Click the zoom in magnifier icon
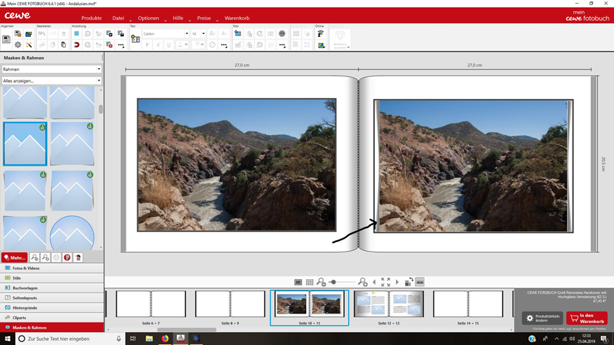Image resolution: width=614 pixels, height=345 pixels. point(363,282)
